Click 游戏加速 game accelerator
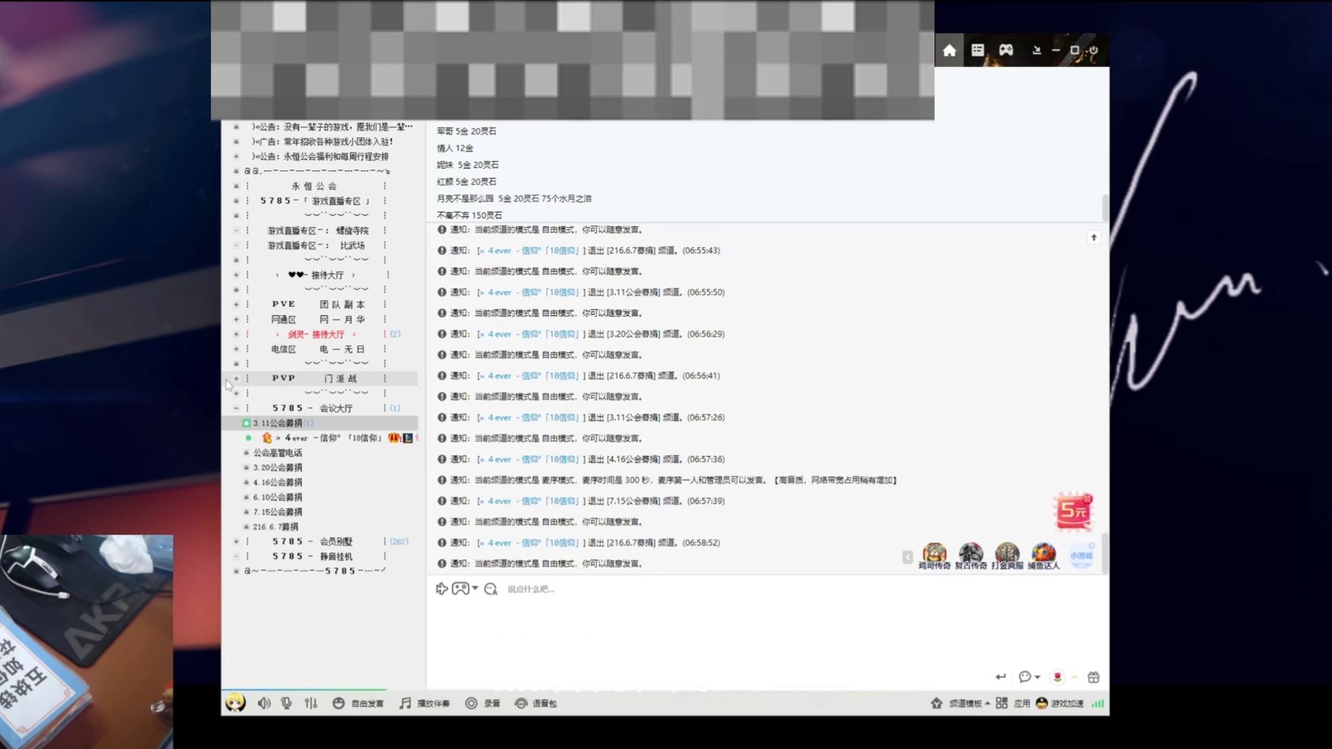This screenshot has width=1332, height=749. (x=1060, y=703)
